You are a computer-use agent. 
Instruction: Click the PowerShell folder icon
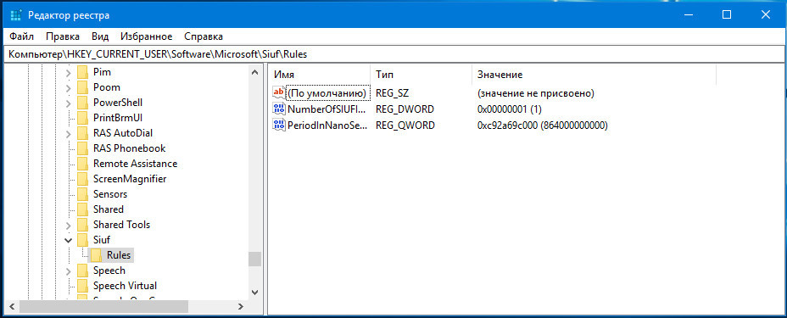(83, 103)
